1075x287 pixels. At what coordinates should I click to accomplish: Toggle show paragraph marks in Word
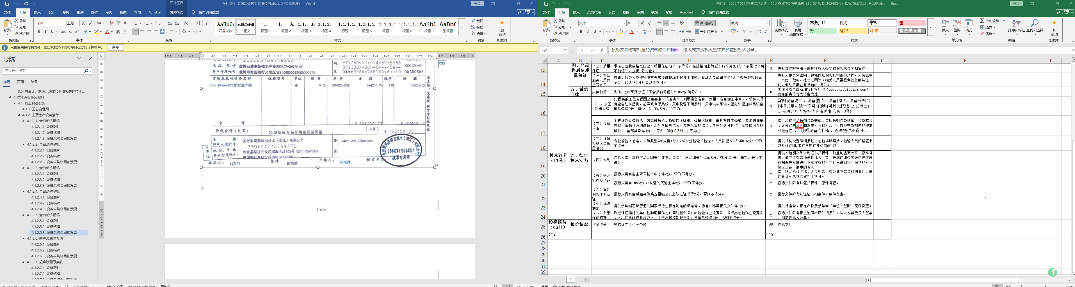[x=207, y=23]
